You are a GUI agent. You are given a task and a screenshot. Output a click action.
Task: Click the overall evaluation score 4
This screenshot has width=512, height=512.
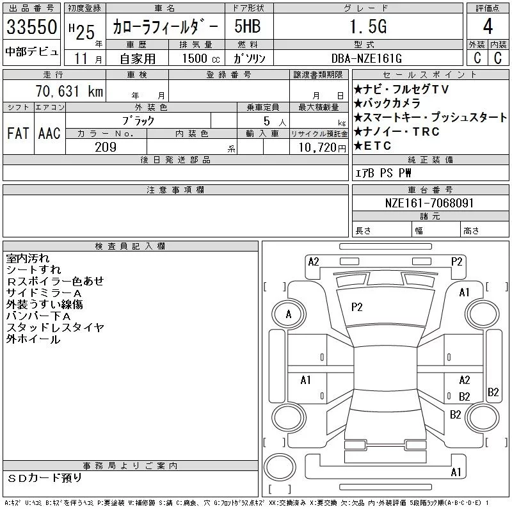pos(488,28)
